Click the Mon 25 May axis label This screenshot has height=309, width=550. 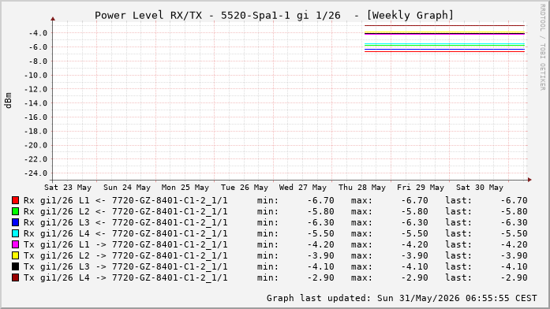[185, 188]
